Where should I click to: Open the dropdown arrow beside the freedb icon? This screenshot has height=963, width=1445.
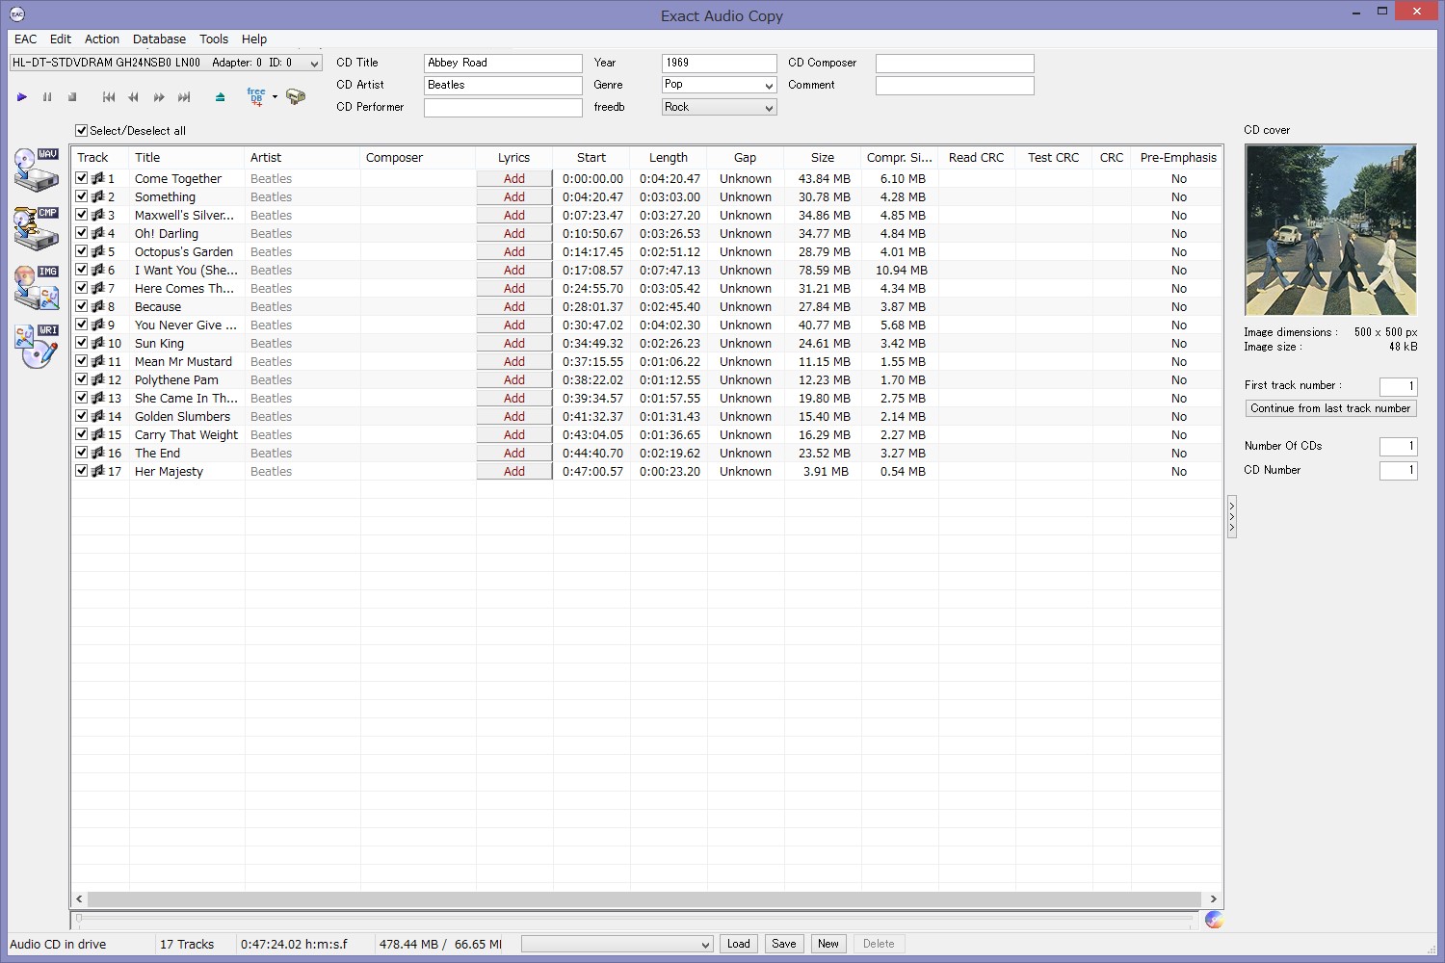pyautogui.click(x=275, y=97)
